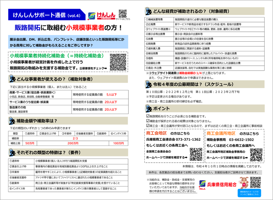
Task: Click the 50万円 subsidy limit cell
Action: [30, 143]
